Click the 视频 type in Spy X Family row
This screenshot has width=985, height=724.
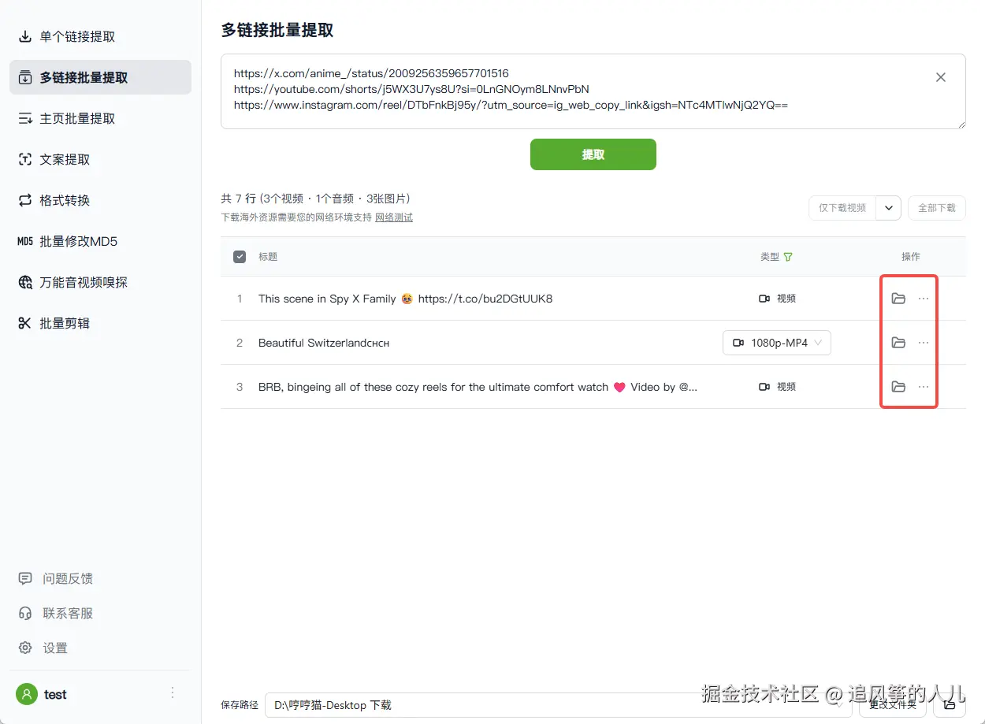point(777,299)
